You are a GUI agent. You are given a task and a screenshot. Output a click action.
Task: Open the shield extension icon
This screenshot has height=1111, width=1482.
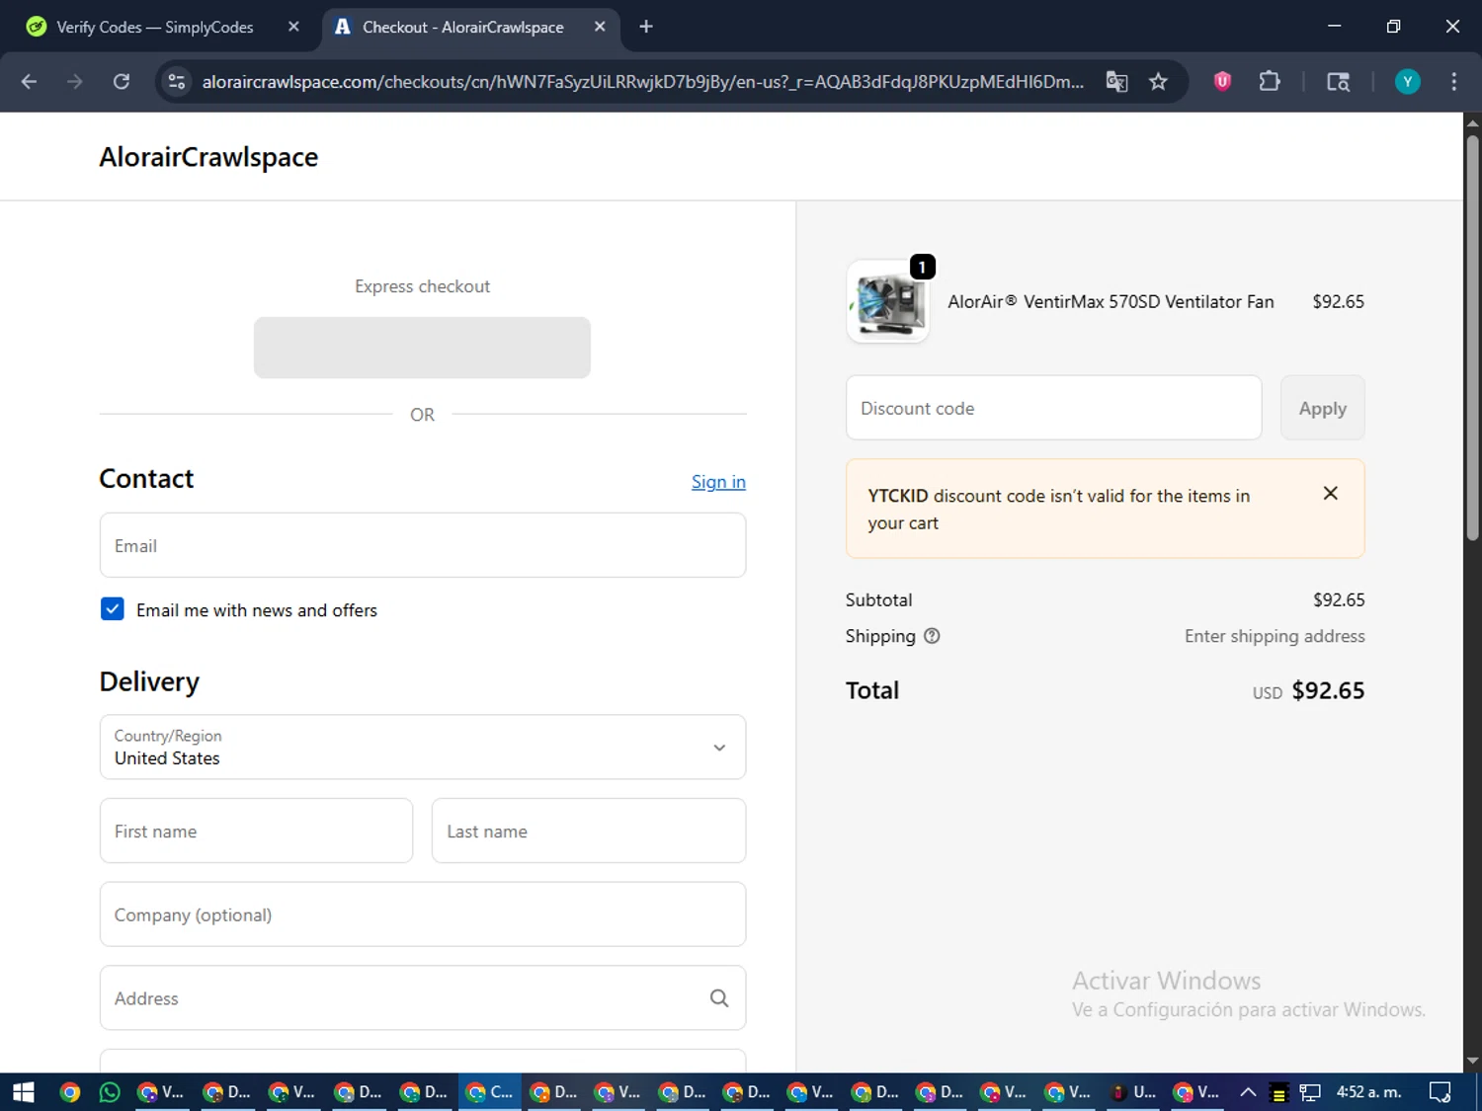pos(1222,82)
